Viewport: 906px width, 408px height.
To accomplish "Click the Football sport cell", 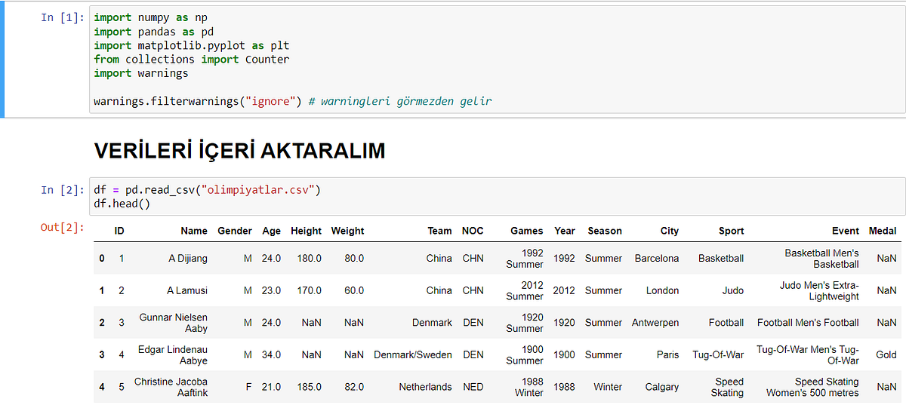I will click(726, 323).
